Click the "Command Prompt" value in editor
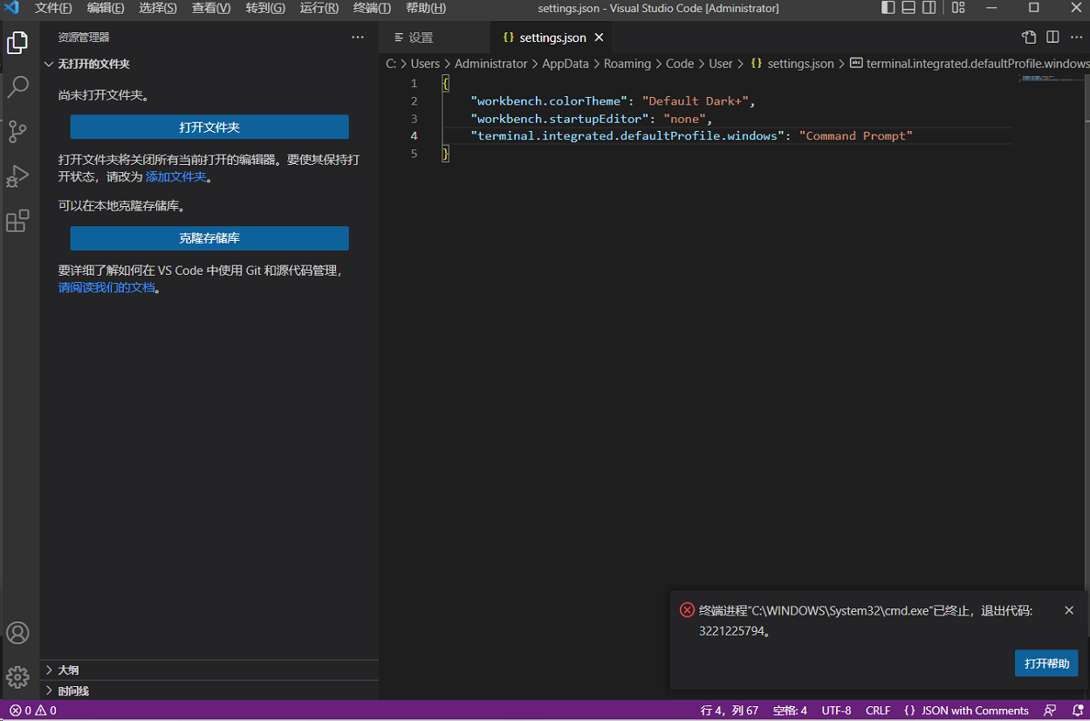This screenshot has width=1090, height=721. [855, 136]
